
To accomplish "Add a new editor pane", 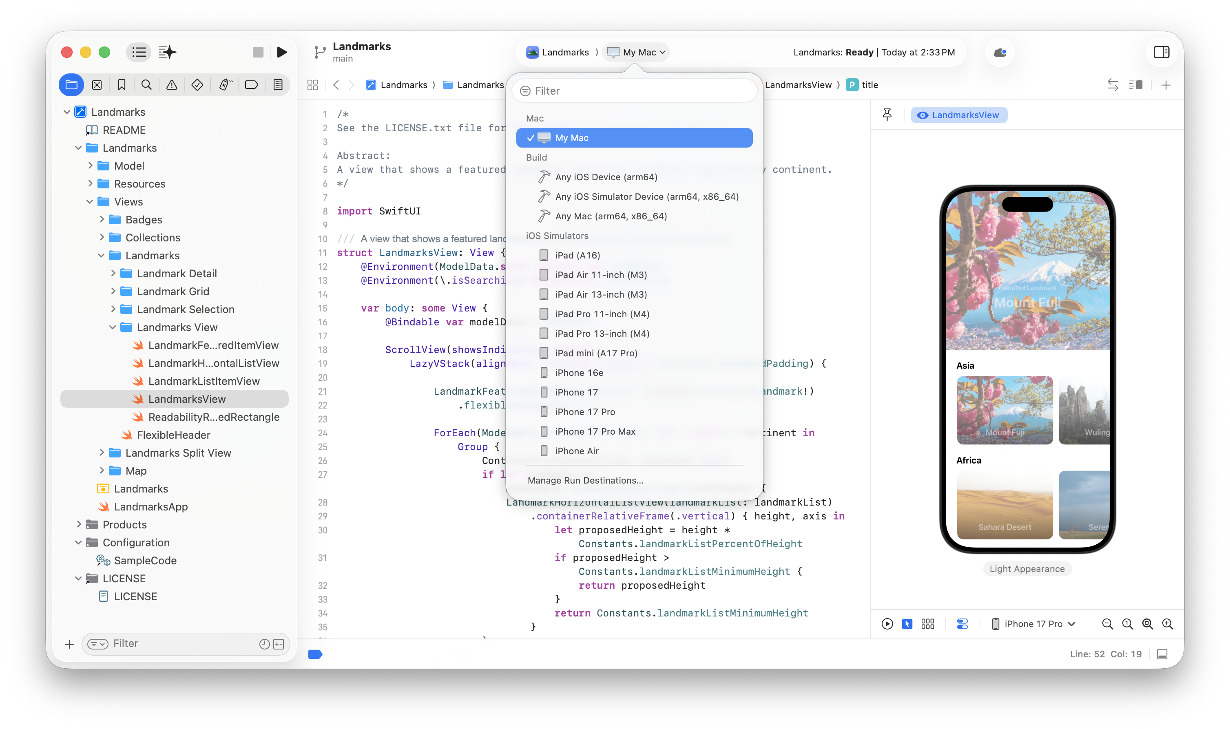I will [x=1166, y=85].
